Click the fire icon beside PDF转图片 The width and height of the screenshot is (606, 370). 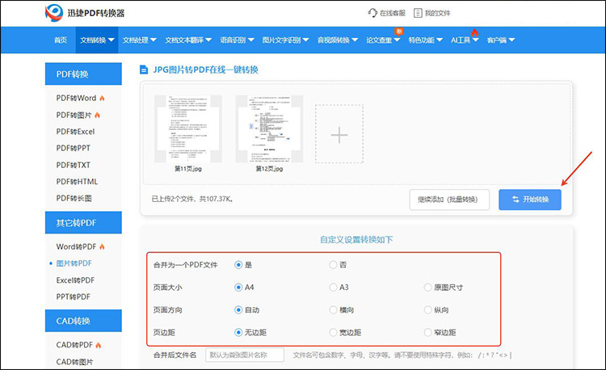[98, 115]
